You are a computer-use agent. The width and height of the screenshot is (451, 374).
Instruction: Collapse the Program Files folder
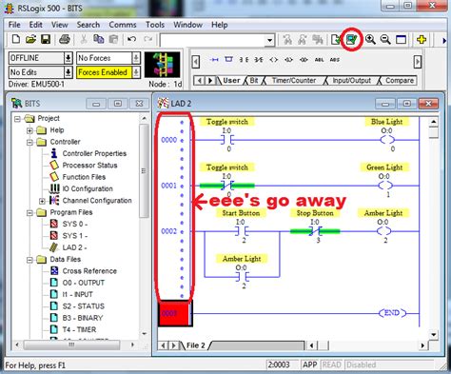coord(29,212)
